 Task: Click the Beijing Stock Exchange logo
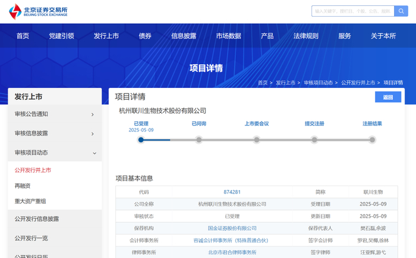[37, 11]
